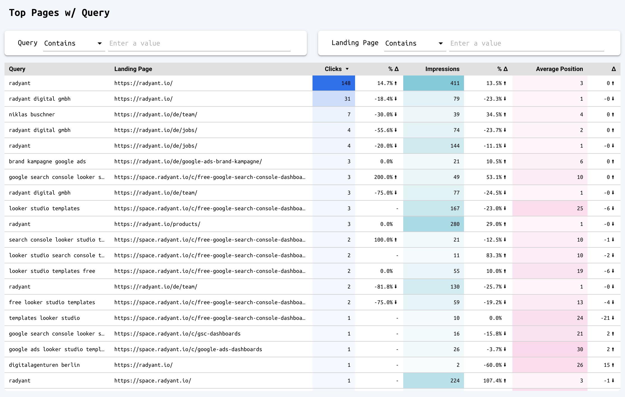625x397 pixels.
Task: Click the radyant.io/products/ landing page cell
Action: [x=157, y=224]
